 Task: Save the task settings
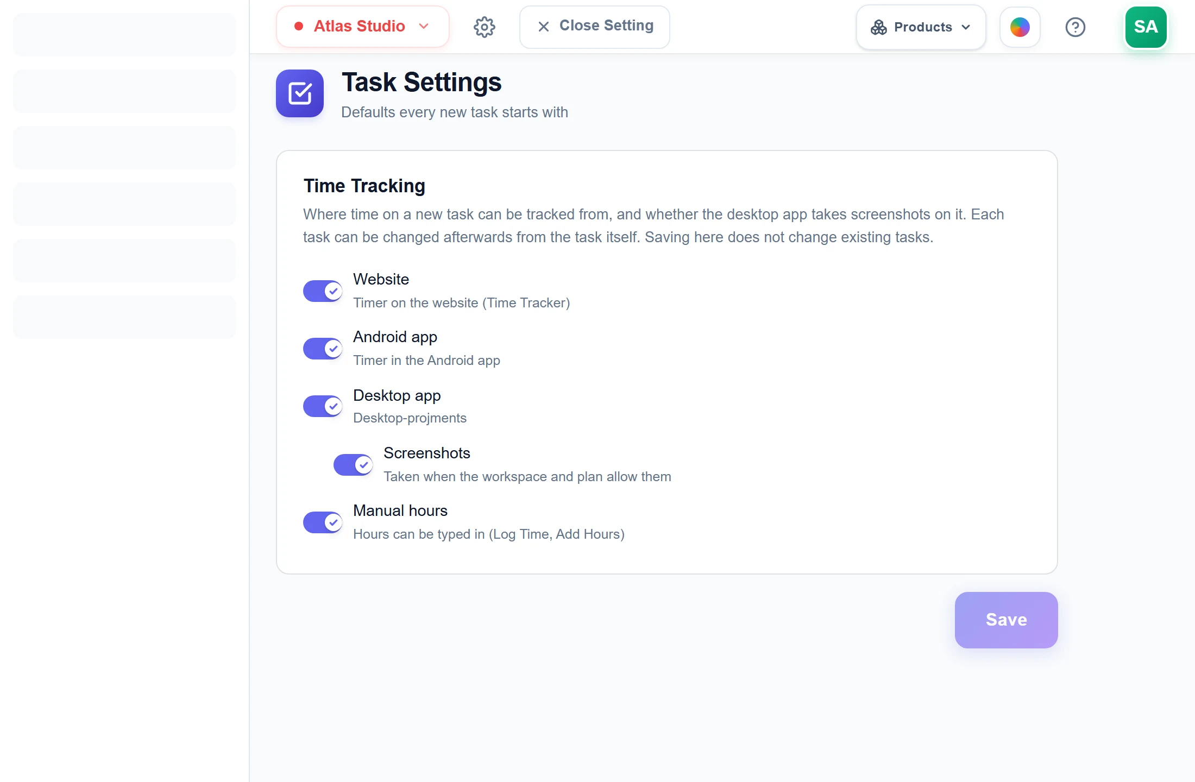pos(1006,620)
